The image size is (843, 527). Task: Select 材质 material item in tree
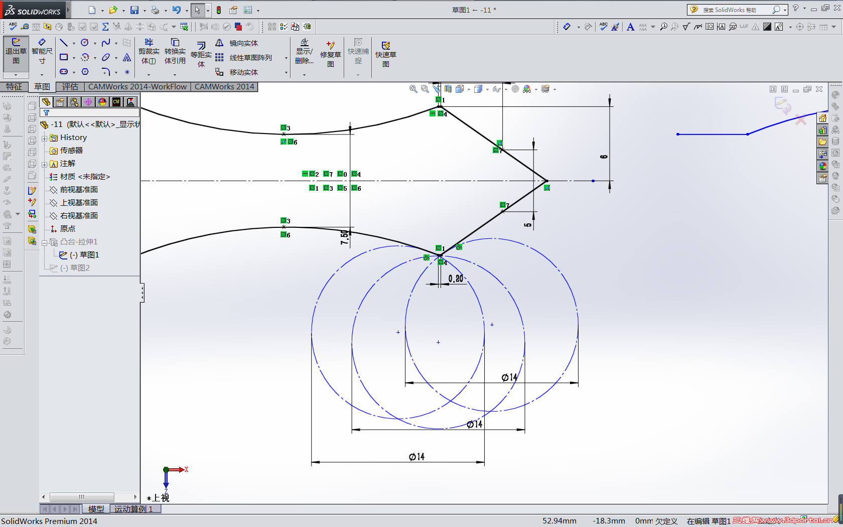(x=80, y=177)
